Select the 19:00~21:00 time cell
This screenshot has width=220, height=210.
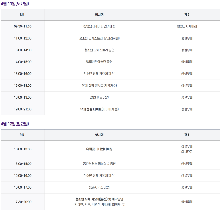click(23, 109)
